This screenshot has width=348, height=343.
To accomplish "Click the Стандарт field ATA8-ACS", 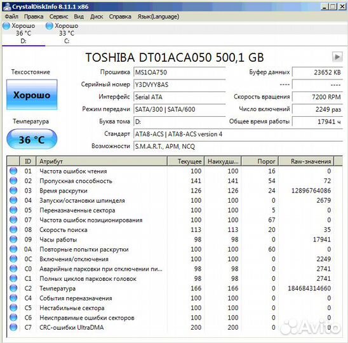I will click(x=238, y=134).
